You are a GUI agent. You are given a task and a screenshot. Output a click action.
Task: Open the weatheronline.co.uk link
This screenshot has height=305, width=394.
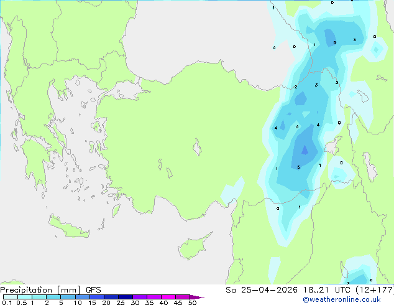(x=342, y=299)
